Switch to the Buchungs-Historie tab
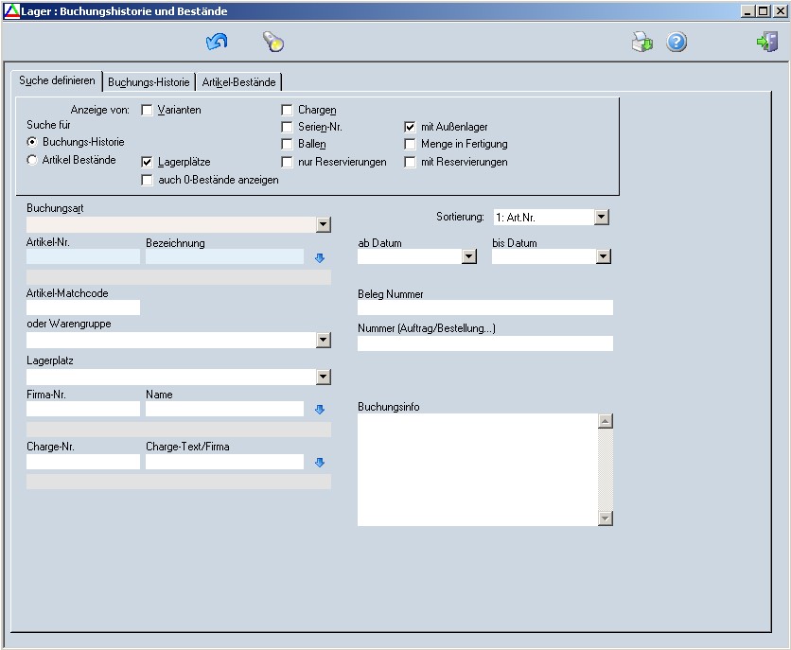The width and height of the screenshot is (791, 650). tap(149, 82)
